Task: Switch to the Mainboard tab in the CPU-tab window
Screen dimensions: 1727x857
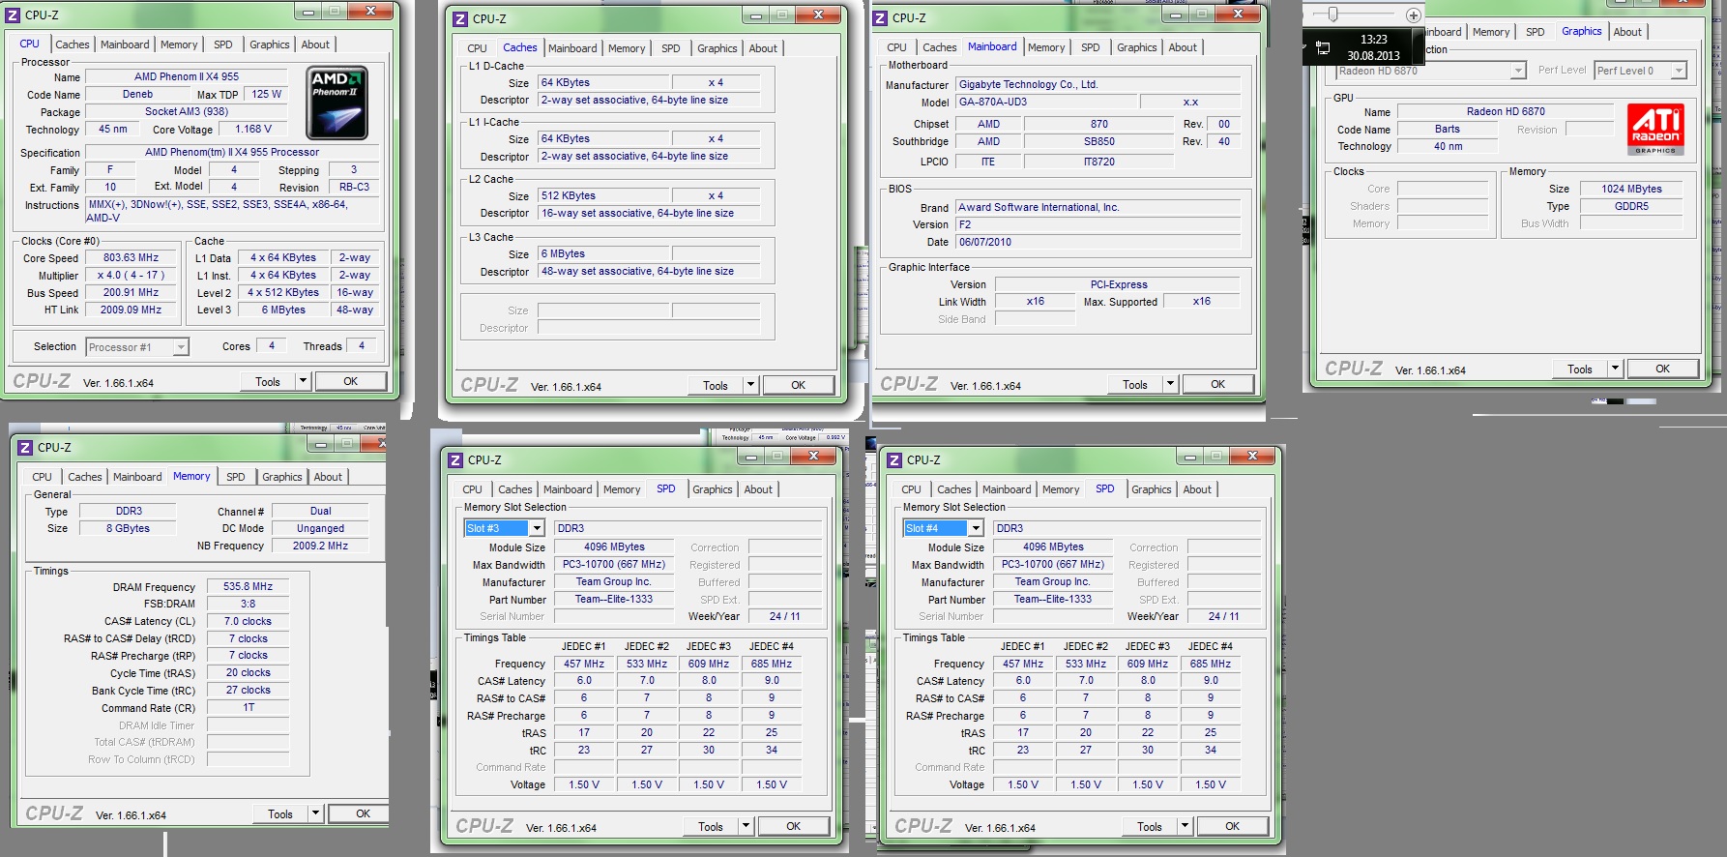Action: pyautogui.click(x=125, y=44)
